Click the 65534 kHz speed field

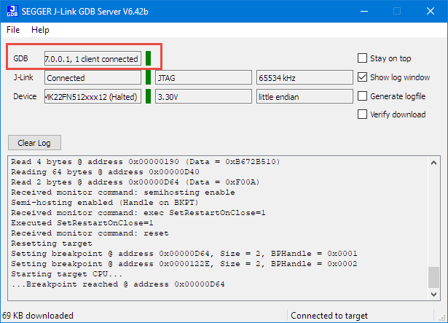coord(304,77)
